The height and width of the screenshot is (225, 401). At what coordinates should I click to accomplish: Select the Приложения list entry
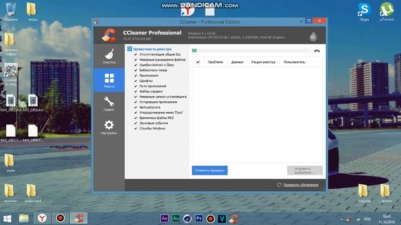point(149,76)
